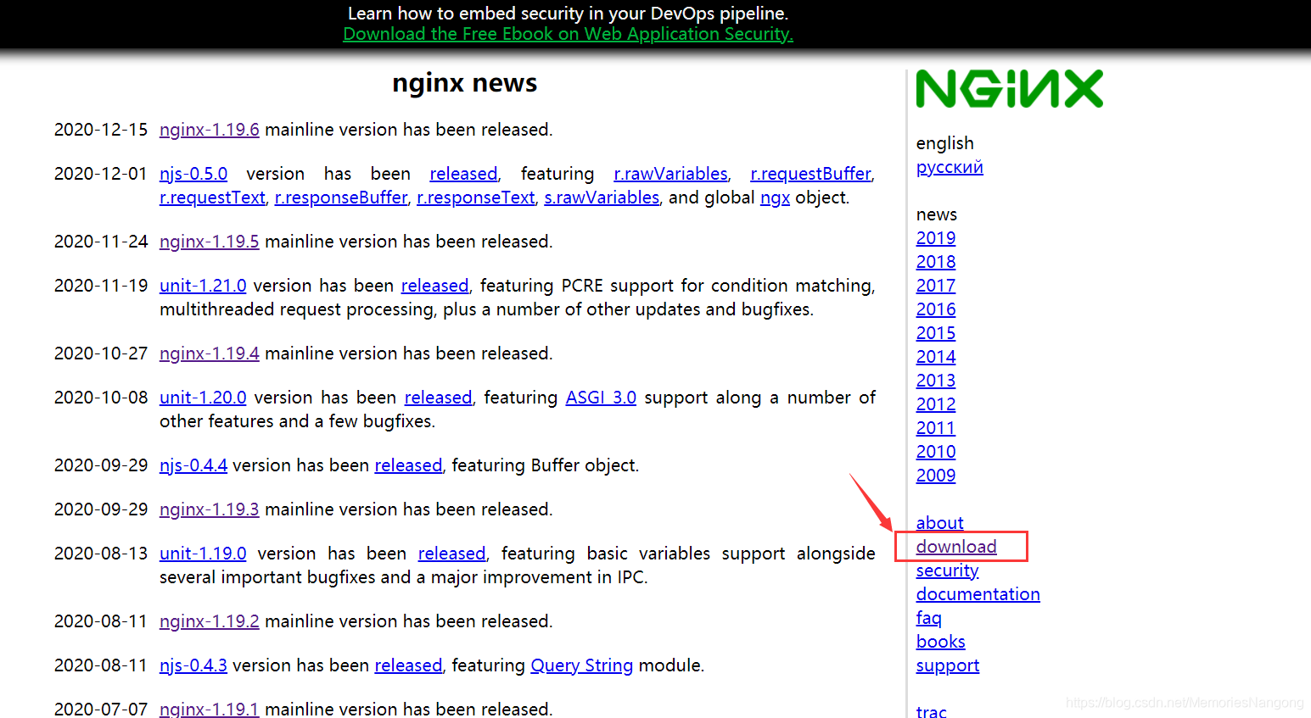Open 2013 news archive
The height and width of the screenshot is (718, 1311).
(x=936, y=381)
